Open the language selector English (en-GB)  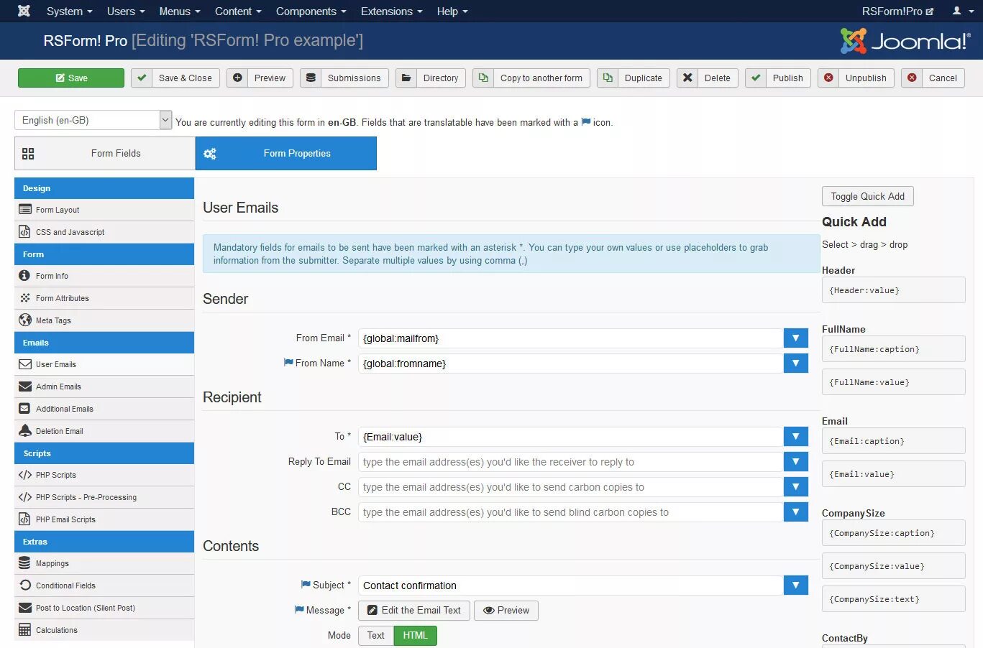(93, 120)
